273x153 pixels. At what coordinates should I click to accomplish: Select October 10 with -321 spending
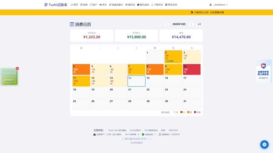[x=192, y=69]
